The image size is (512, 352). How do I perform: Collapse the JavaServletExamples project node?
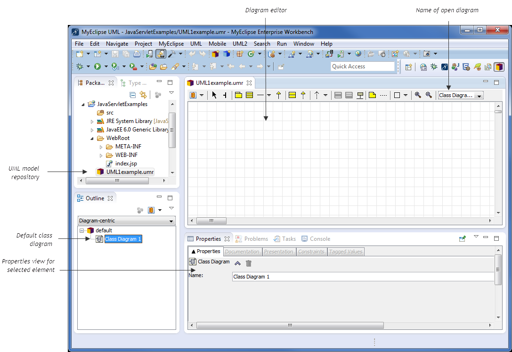point(83,104)
